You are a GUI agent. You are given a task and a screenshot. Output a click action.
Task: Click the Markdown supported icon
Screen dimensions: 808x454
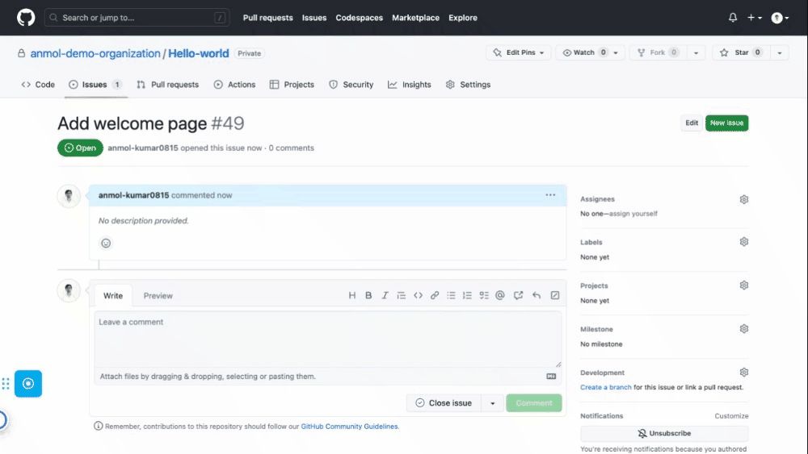coord(551,377)
